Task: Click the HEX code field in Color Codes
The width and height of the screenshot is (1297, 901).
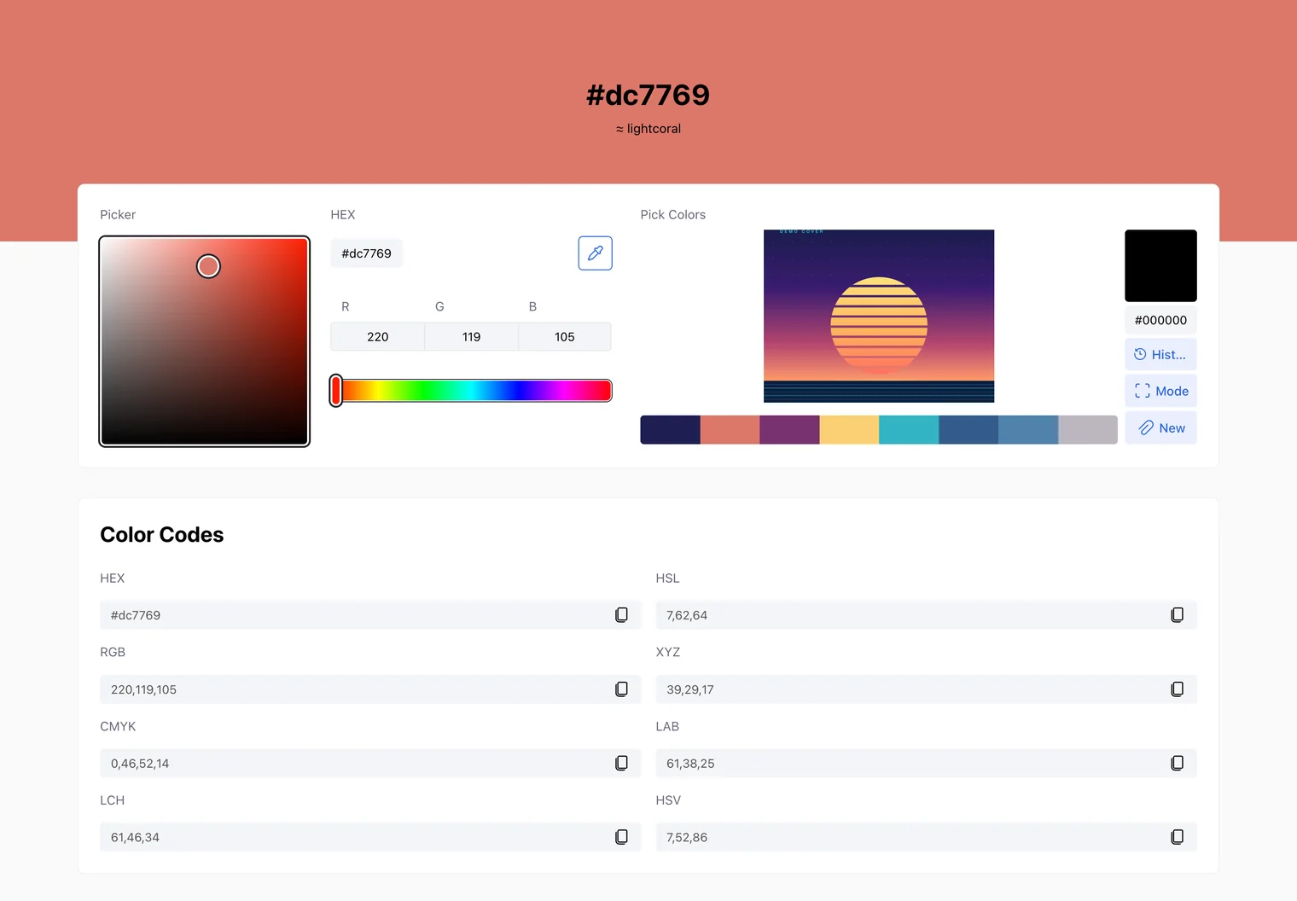Action: coord(370,615)
